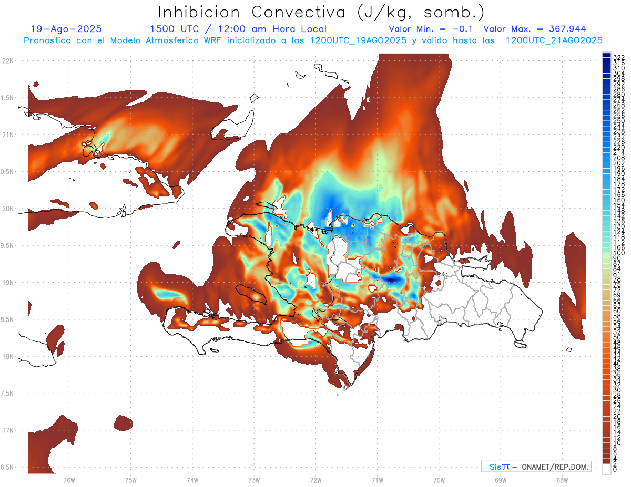Click the '1200UTC_21AGO2025' validity timestamp

pyautogui.click(x=554, y=40)
